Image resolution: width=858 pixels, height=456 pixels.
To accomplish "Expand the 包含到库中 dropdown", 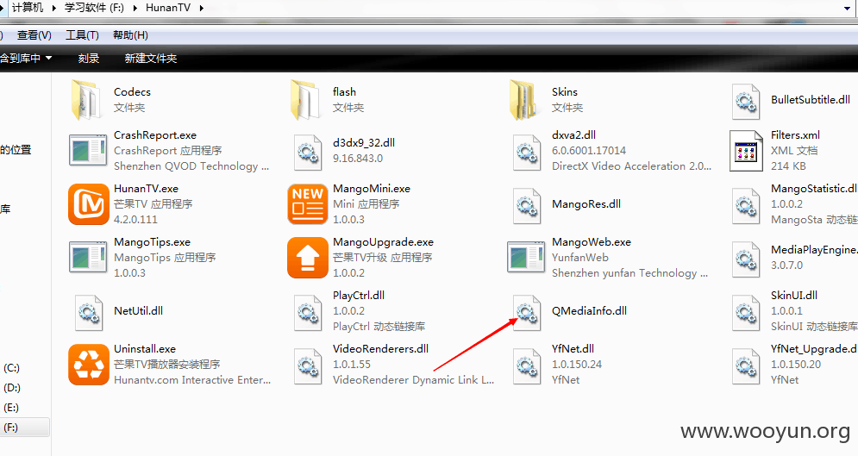I will (x=25, y=58).
